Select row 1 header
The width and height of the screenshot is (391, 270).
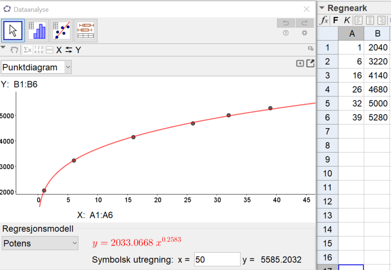[327, 47]
